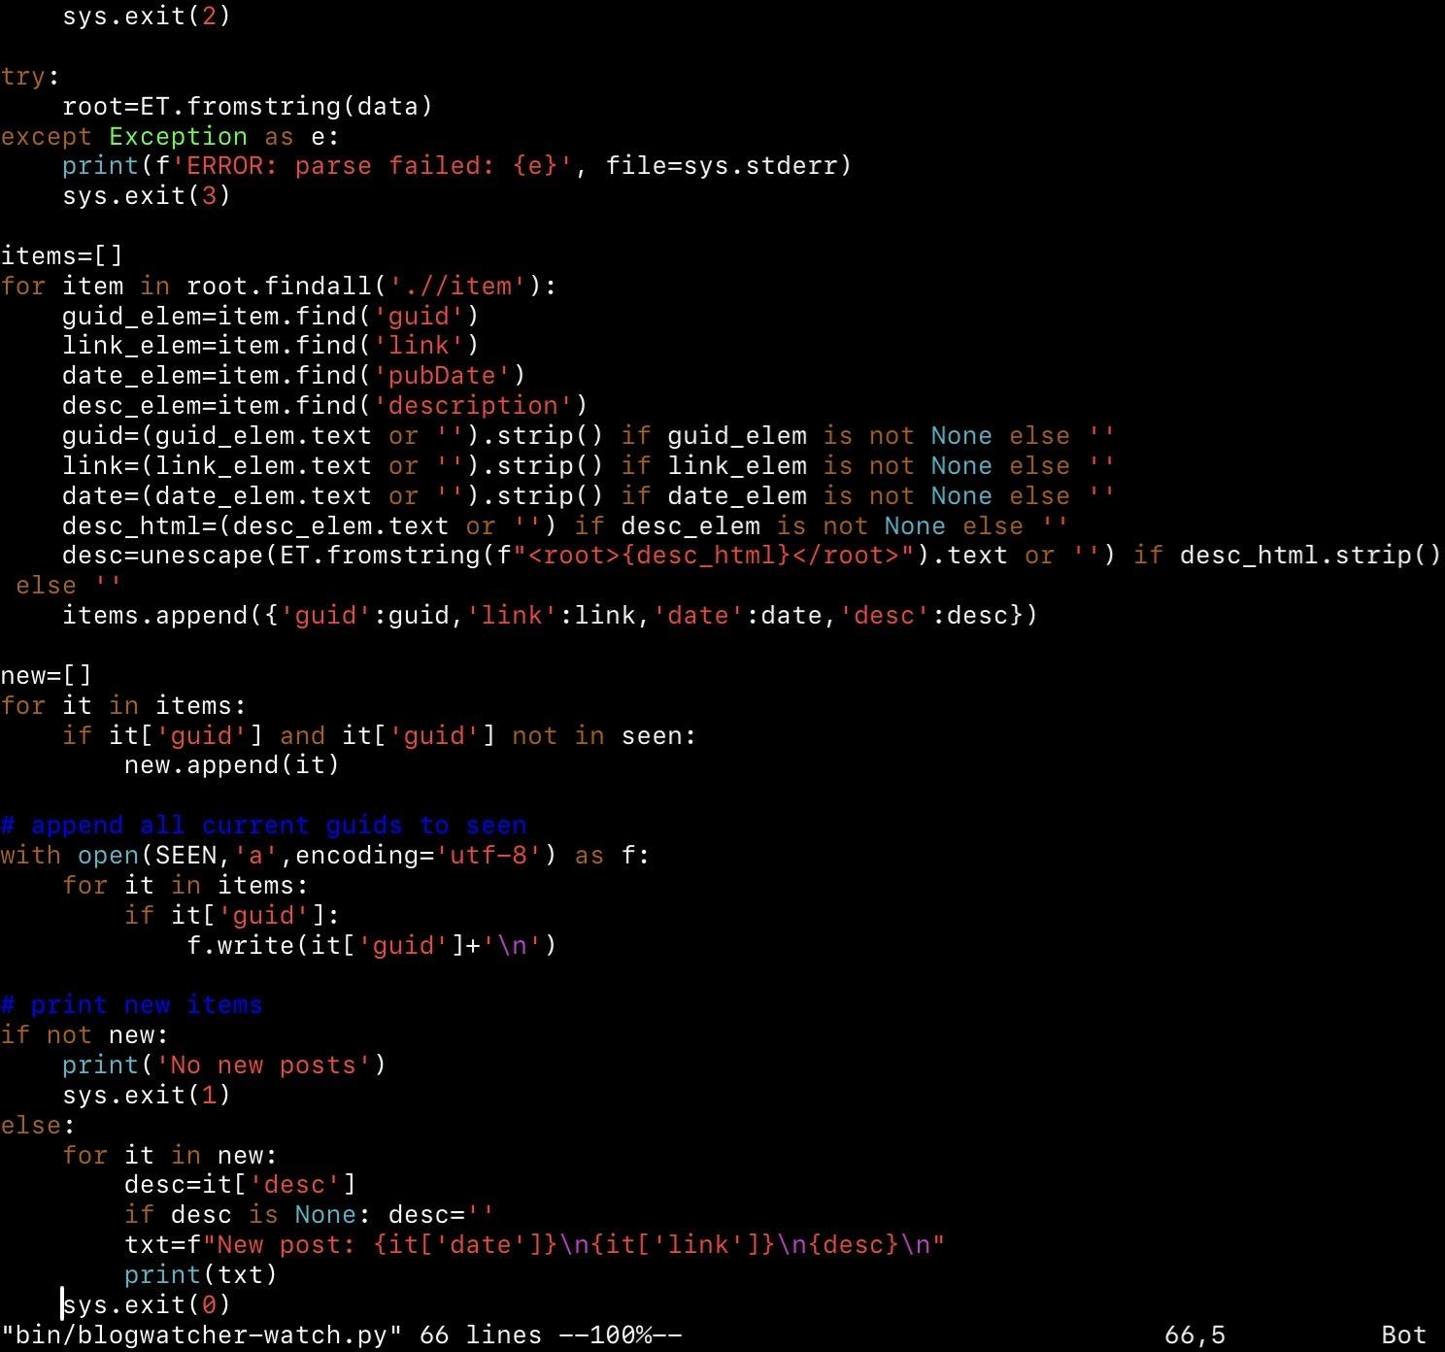
Task: Click the 'SEEN' constant in open call
Action: (x=185, y=856)
